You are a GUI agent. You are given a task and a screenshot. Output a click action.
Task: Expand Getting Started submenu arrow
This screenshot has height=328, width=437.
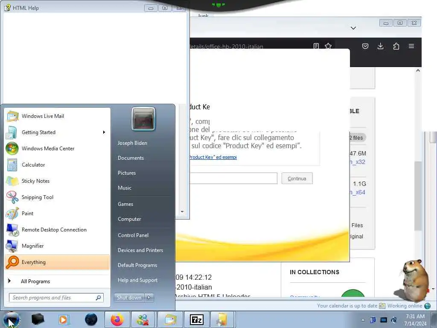[x=104, y=132]
